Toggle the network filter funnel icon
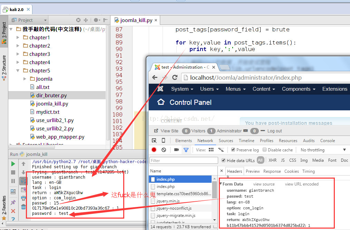Screen dimensions: 350x230 [186, 150]
